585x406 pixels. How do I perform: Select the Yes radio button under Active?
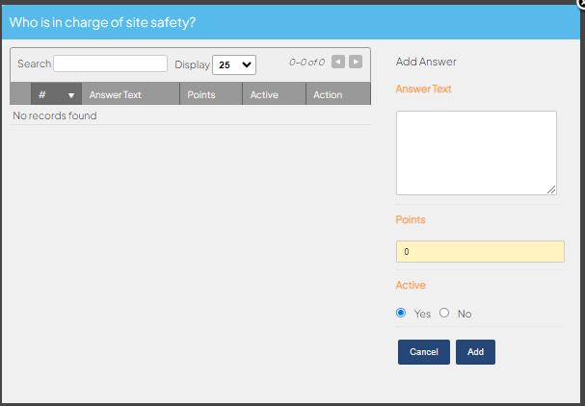[x=401, y=313]
